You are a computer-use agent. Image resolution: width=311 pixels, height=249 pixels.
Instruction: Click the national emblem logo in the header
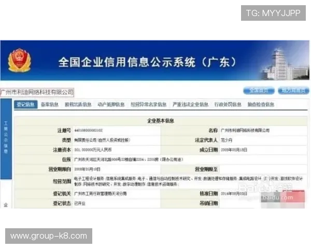click(20, 60)
